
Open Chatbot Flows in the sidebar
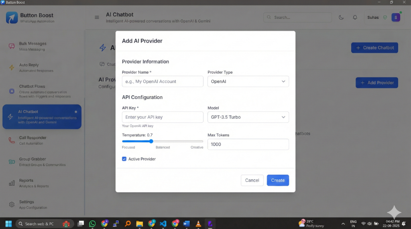click(x=42, y=91)
